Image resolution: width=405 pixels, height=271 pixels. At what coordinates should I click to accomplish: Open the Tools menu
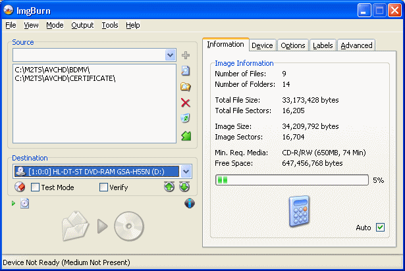pos(110,25)
